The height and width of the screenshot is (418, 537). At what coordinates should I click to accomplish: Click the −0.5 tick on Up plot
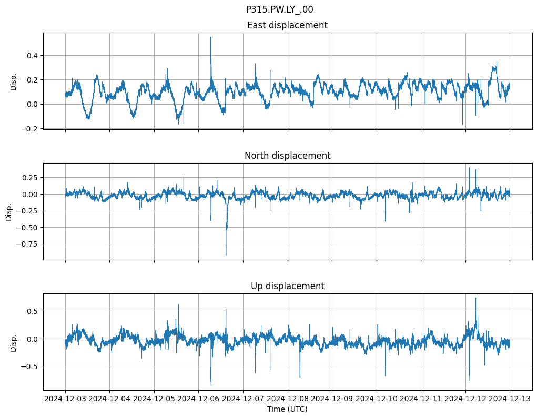click(x=29, y=366)
